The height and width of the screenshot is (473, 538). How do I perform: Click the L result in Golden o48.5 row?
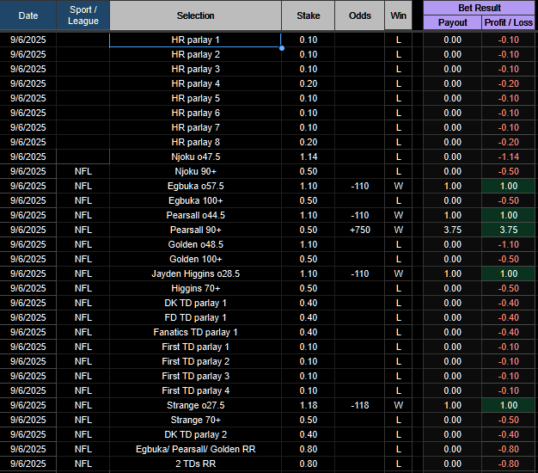(x=399, y=244)
